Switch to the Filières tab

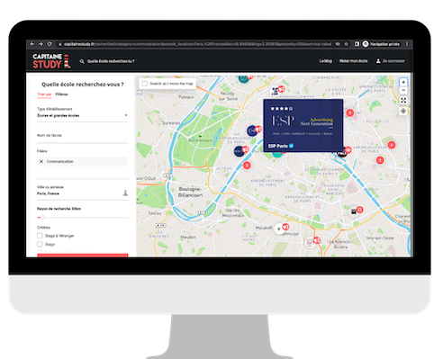61,94
